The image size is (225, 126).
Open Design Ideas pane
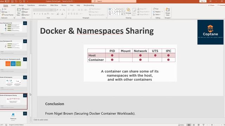(168, 12)
